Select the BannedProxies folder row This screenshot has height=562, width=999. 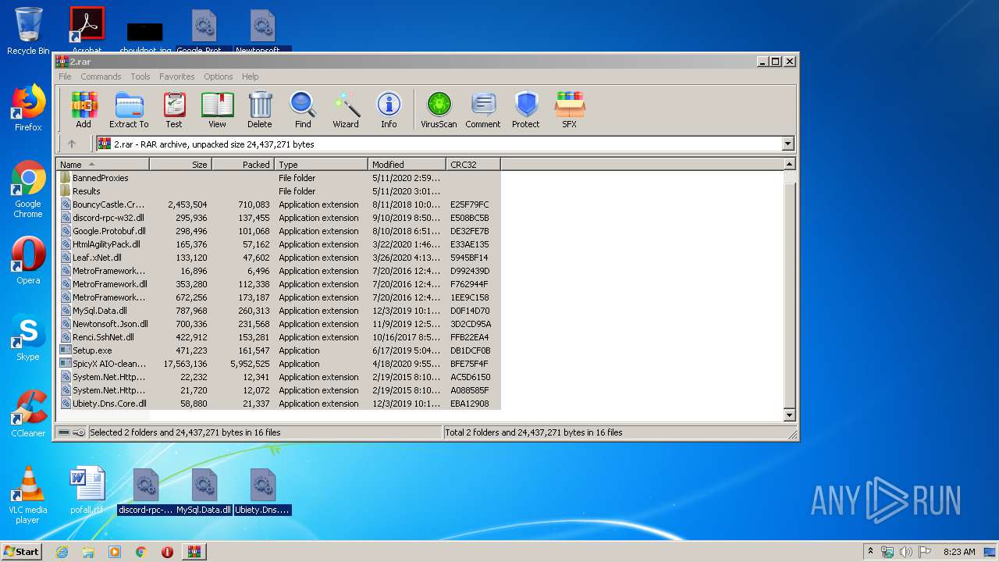pyautogui.click(x=278, y=178)
